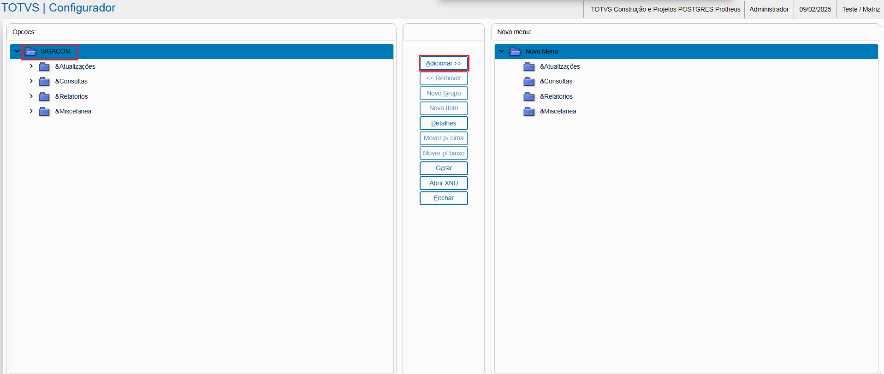The image size is (884, 374).
Task: Create a group with Novo Grupo
Action: pos(444,93)
